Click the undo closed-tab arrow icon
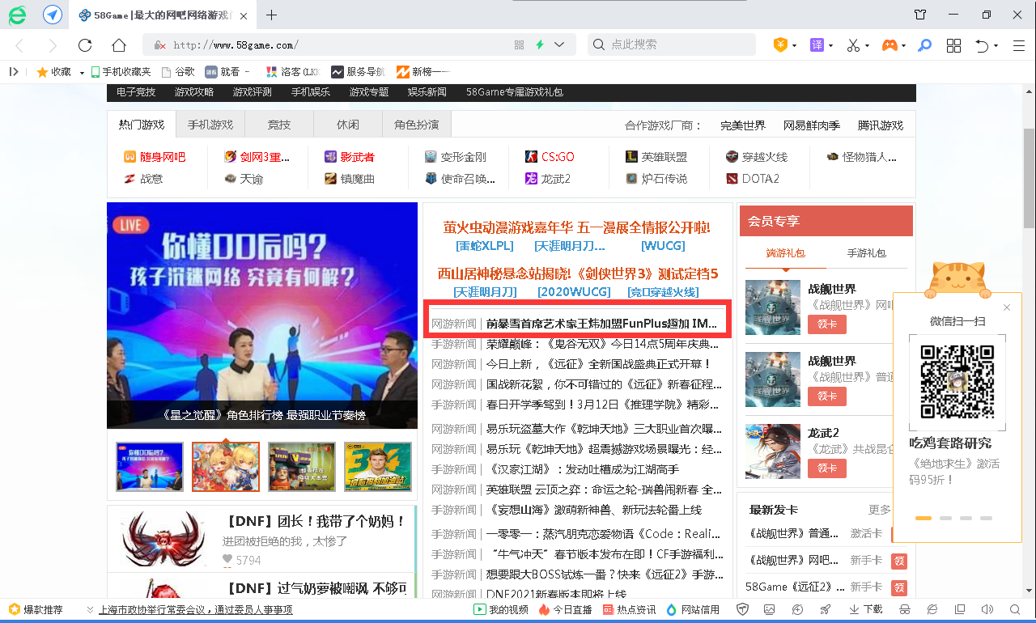 (982, 45)
